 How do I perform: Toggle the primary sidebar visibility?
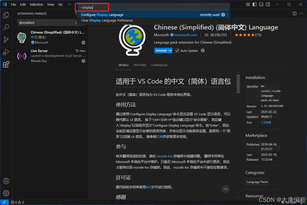254,4
